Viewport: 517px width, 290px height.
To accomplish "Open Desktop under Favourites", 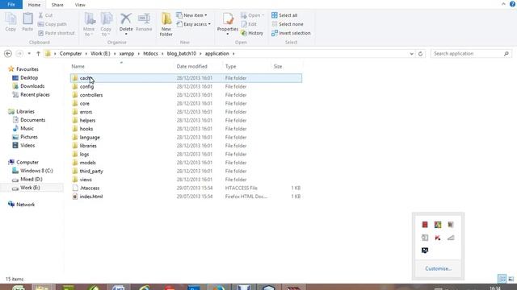I will (29, 77).
